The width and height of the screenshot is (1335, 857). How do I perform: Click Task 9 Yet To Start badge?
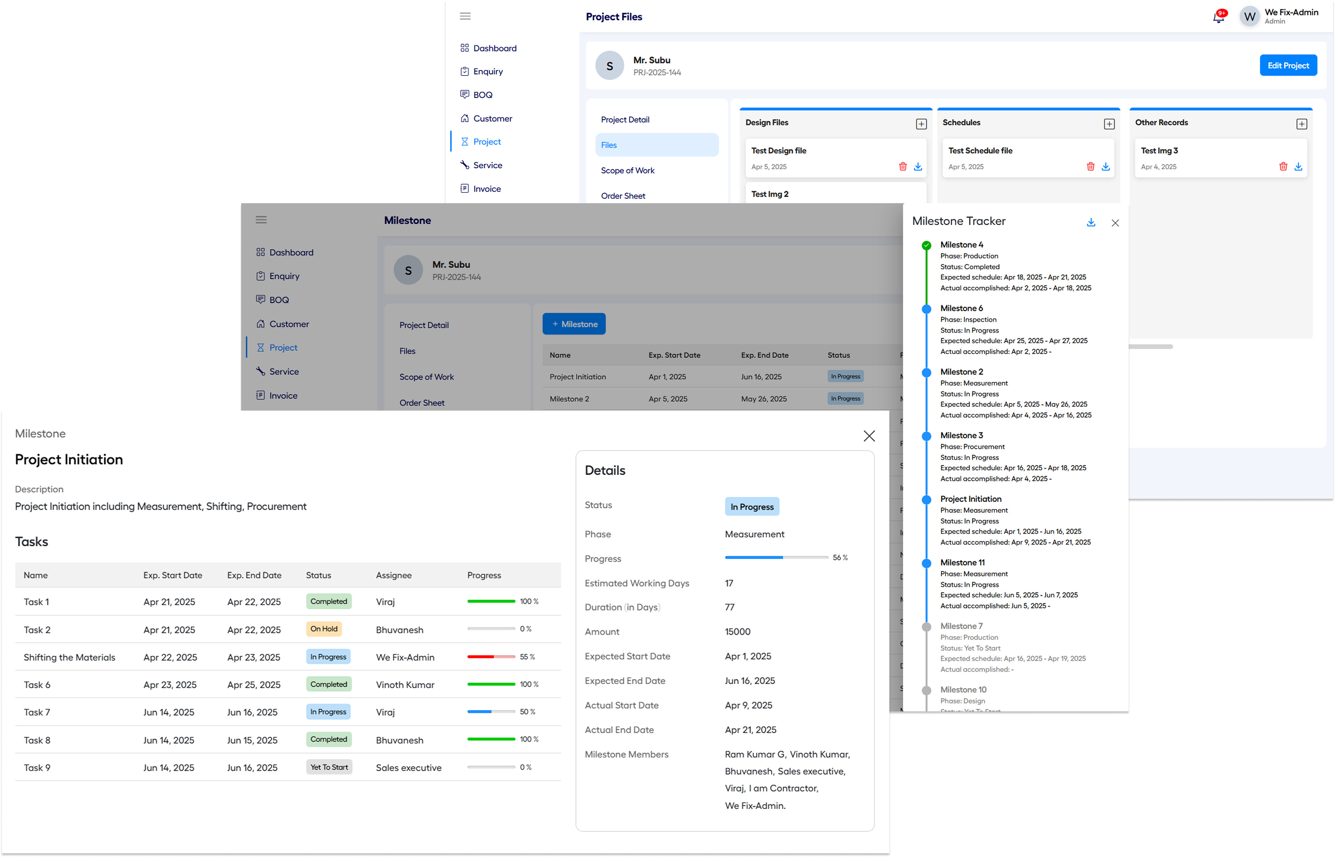[x=329, y=768]
